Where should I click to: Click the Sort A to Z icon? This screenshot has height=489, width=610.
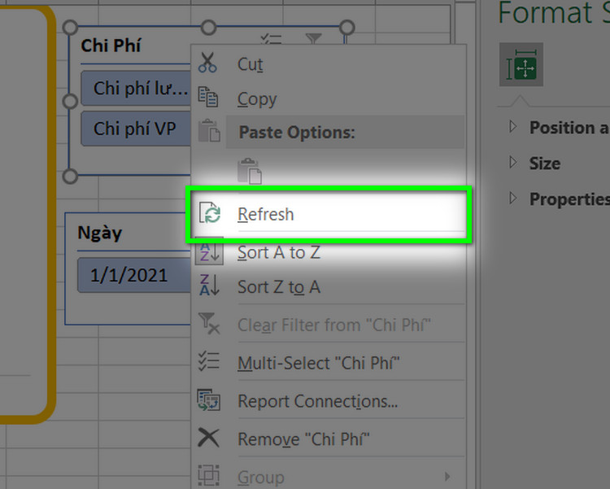(209, 251)
